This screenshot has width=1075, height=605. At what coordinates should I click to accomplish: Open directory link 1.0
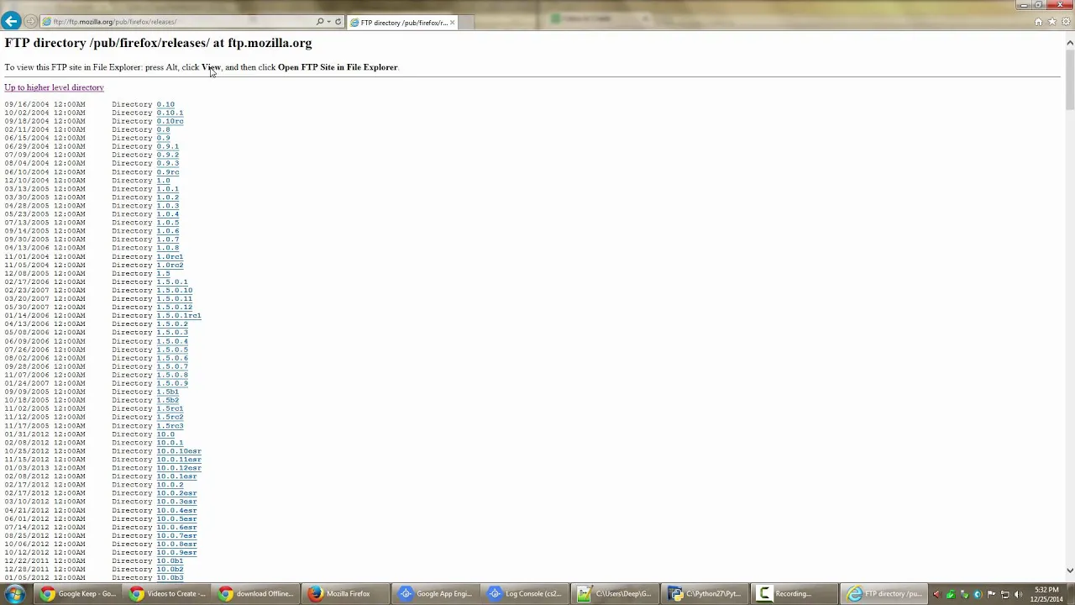click(163, 181)
